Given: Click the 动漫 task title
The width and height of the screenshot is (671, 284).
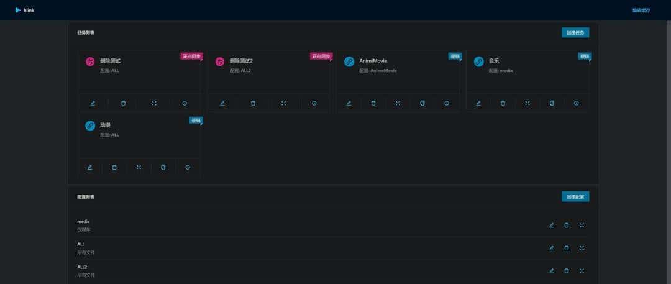Looking at the screenshot, I should [105, 125].
